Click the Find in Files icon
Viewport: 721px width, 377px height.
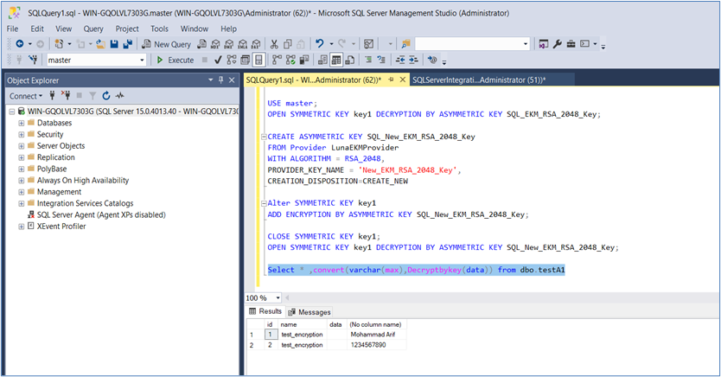(405, 44)
